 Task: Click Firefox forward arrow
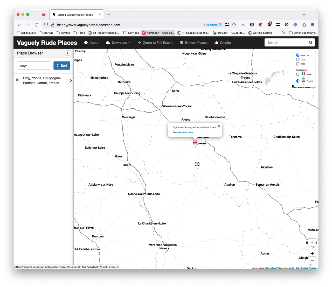[28, 25]
